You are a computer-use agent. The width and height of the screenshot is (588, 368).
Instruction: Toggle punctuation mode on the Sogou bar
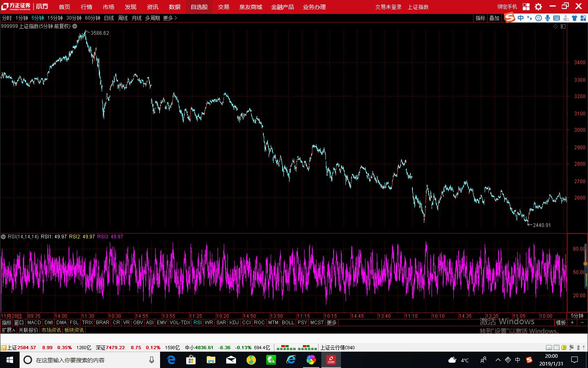(x=530, y=18)
